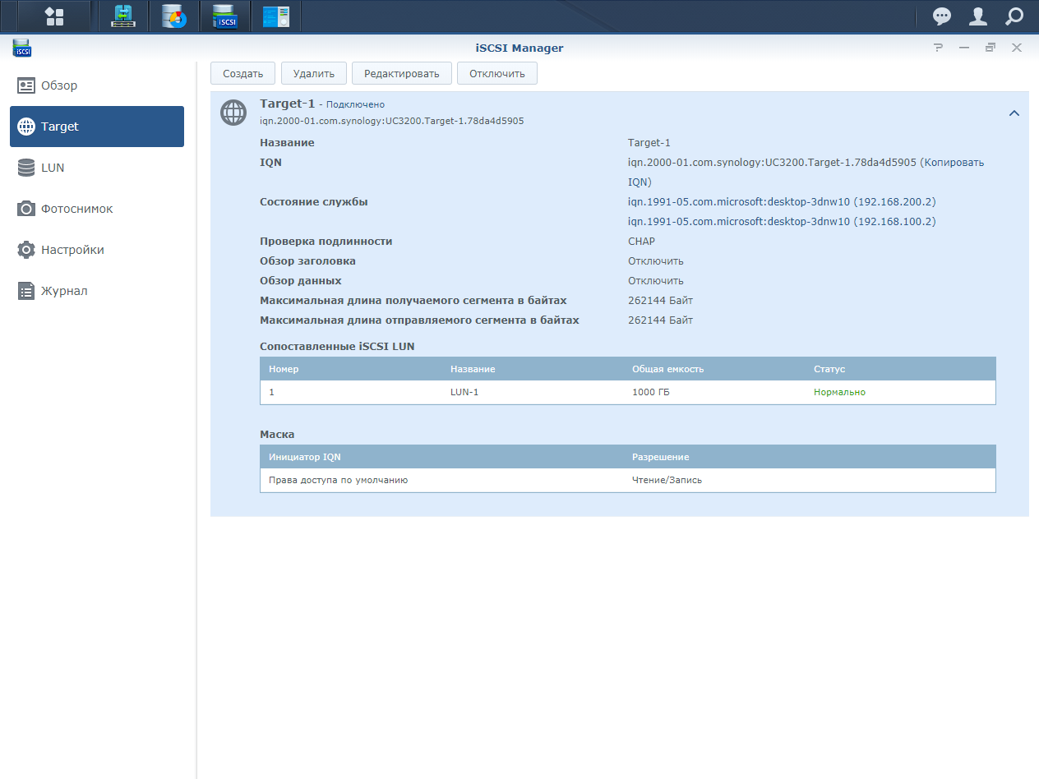Switch to the LUN section
Viewport: 1039px width, 779px height.
coord(97,168)
